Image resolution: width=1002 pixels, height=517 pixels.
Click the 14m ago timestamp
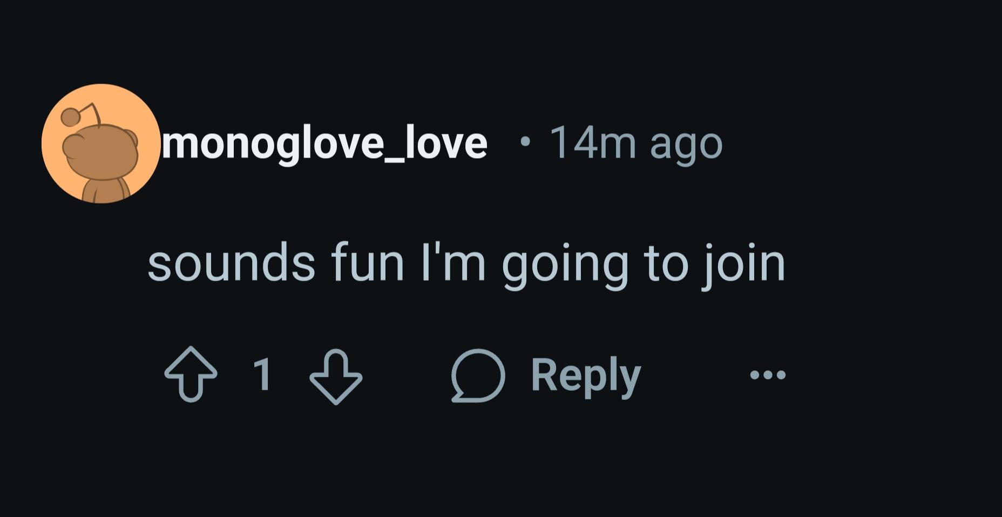coord(635,144)
